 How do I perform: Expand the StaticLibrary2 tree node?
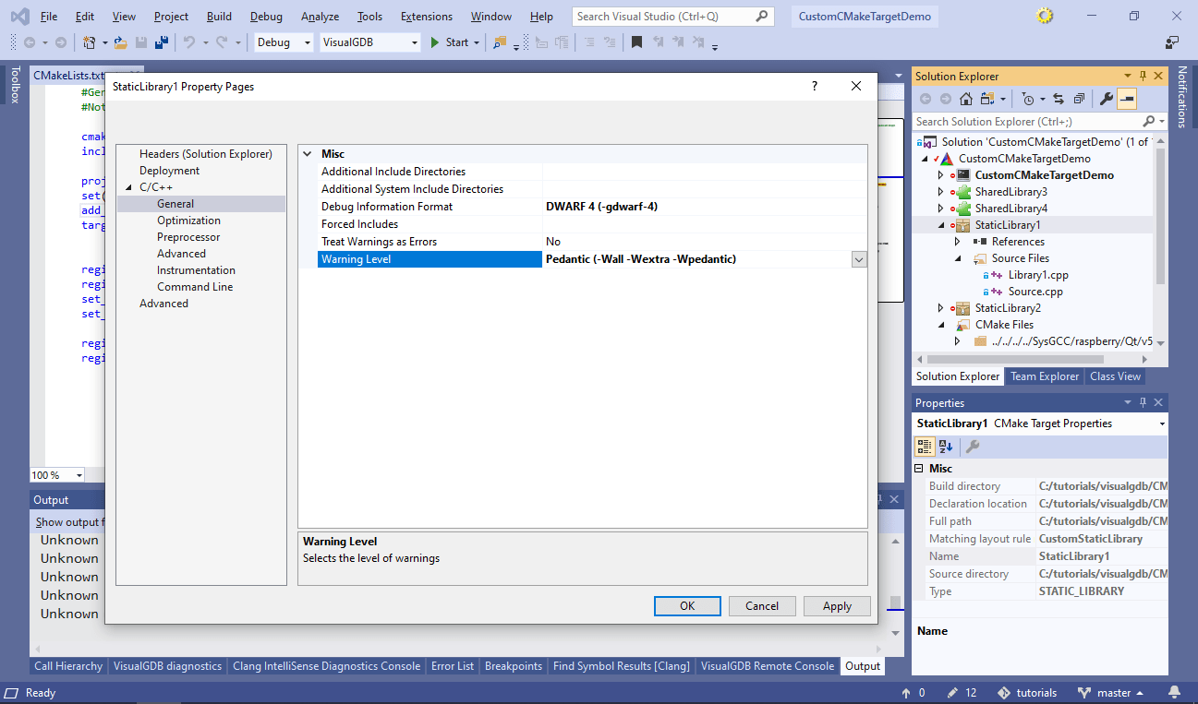[x=941, y=308]
